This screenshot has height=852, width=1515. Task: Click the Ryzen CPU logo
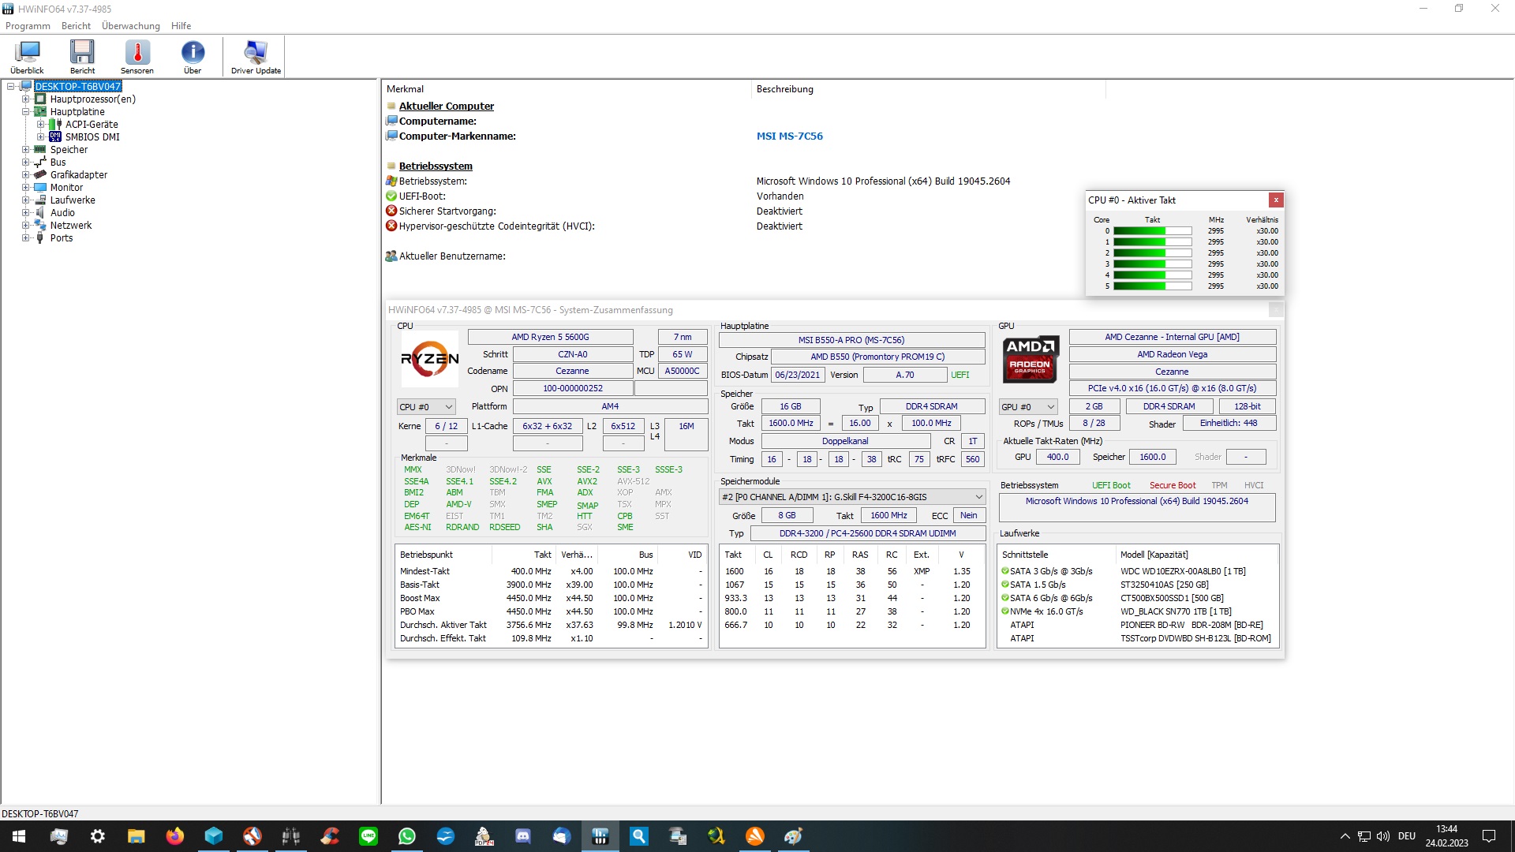tap(429, 359)
